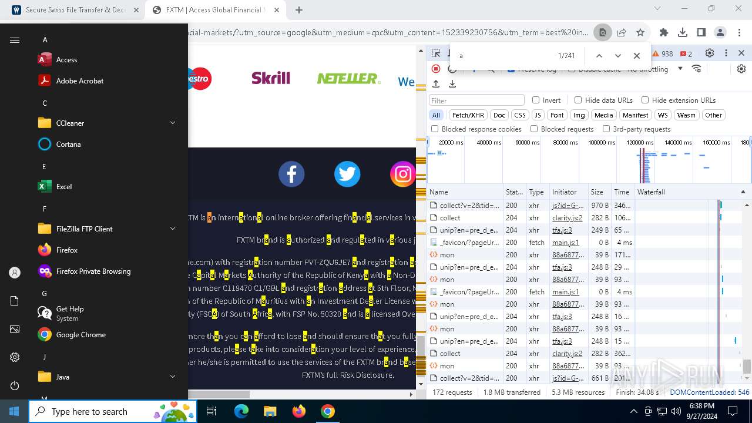Sort requests by the Name column
The image size is (752, 423).
point(465,192)
